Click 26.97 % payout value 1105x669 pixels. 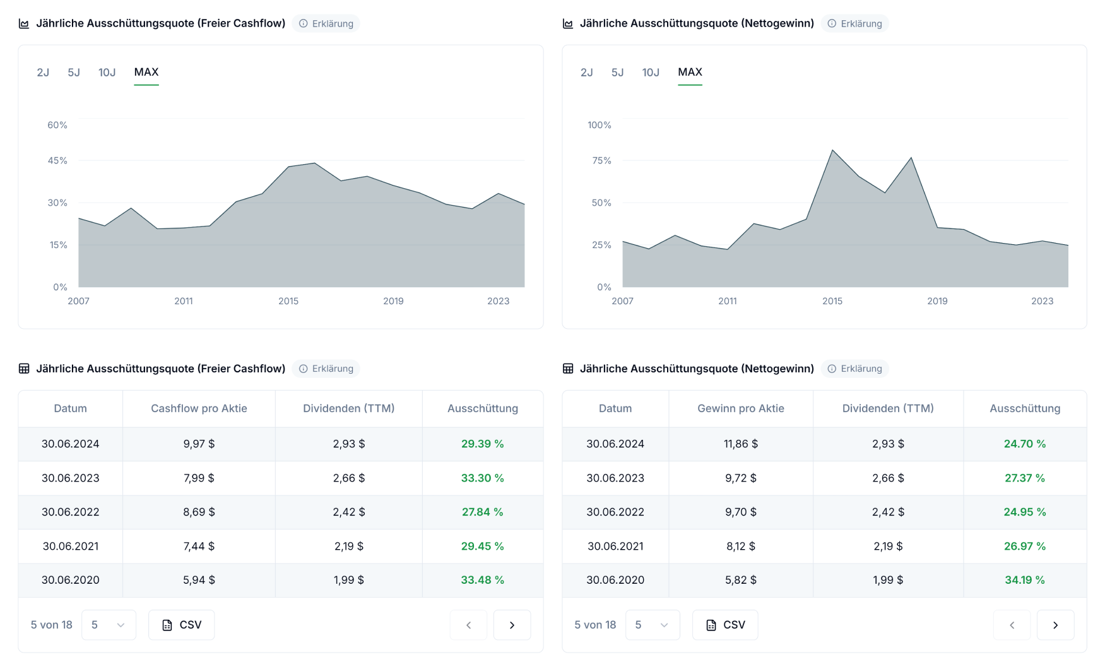1025,546
